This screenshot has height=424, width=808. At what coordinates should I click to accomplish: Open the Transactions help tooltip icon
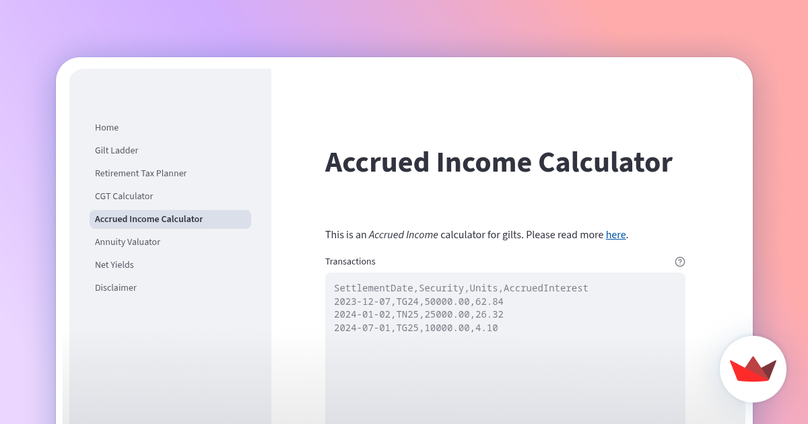click(x=679, y=261)
